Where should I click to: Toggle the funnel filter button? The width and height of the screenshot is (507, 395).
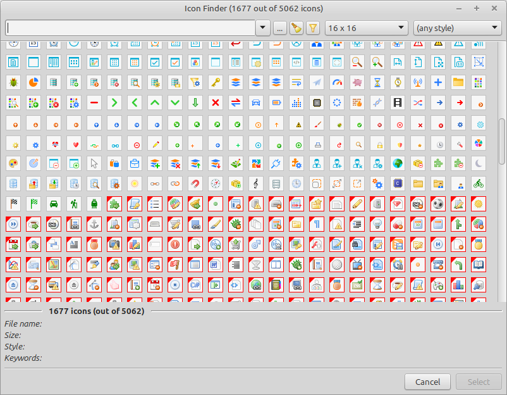pyautogui.click(x=312, y=28)
